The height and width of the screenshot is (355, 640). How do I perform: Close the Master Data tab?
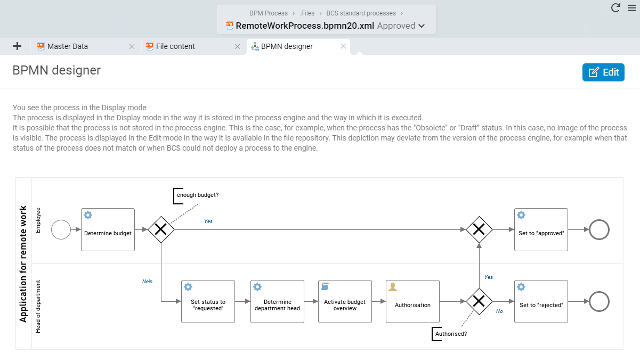(x=132, y=46)
